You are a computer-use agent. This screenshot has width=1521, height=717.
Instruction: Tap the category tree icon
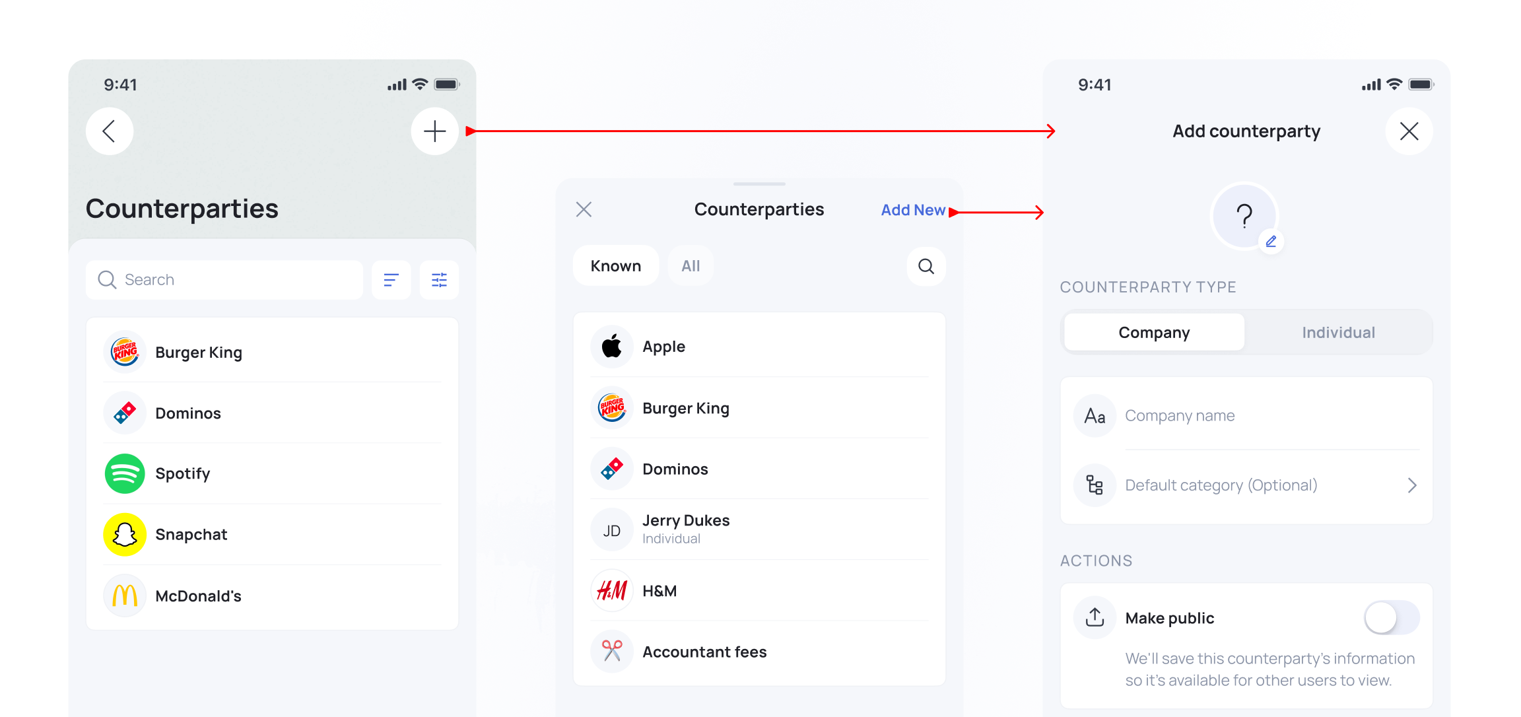tap(1095, 485)
